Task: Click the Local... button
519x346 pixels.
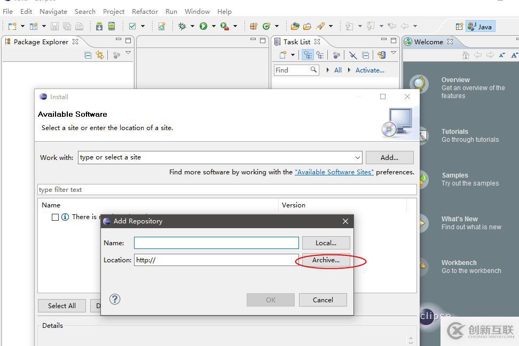Action: [326, 243]
